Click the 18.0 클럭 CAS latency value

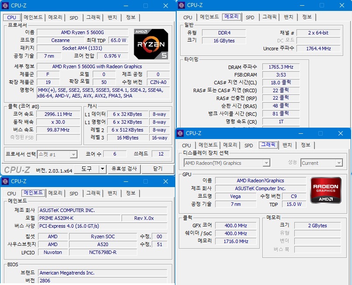(281, 82)
